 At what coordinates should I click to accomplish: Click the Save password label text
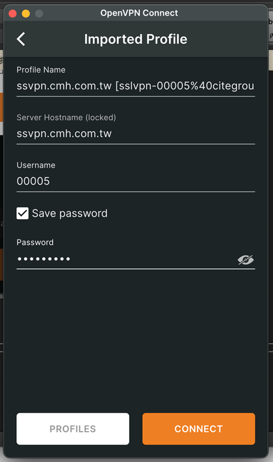tap(70, 214)
